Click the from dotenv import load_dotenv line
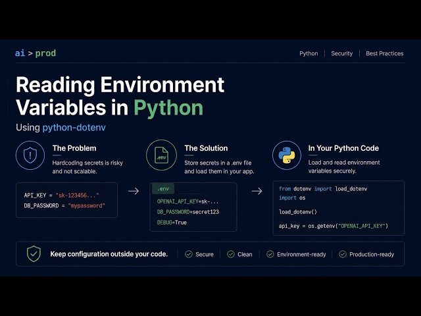Screen dimensions: 421x316 point(323,189)
